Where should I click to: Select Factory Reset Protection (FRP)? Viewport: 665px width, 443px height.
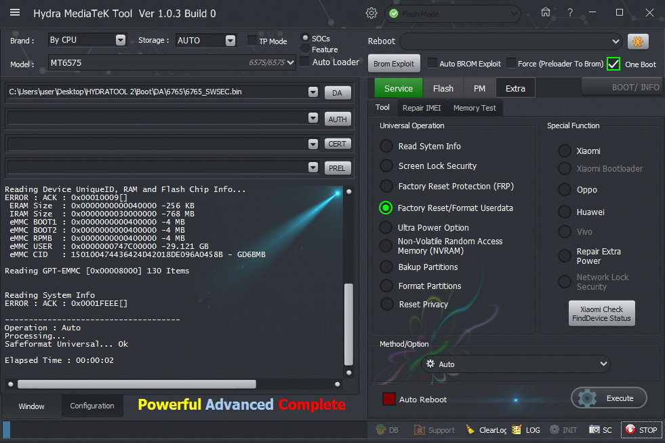tap(386, 186)
